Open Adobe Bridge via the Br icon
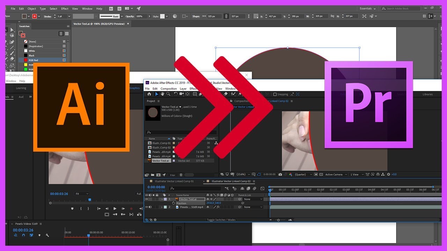 111,8
